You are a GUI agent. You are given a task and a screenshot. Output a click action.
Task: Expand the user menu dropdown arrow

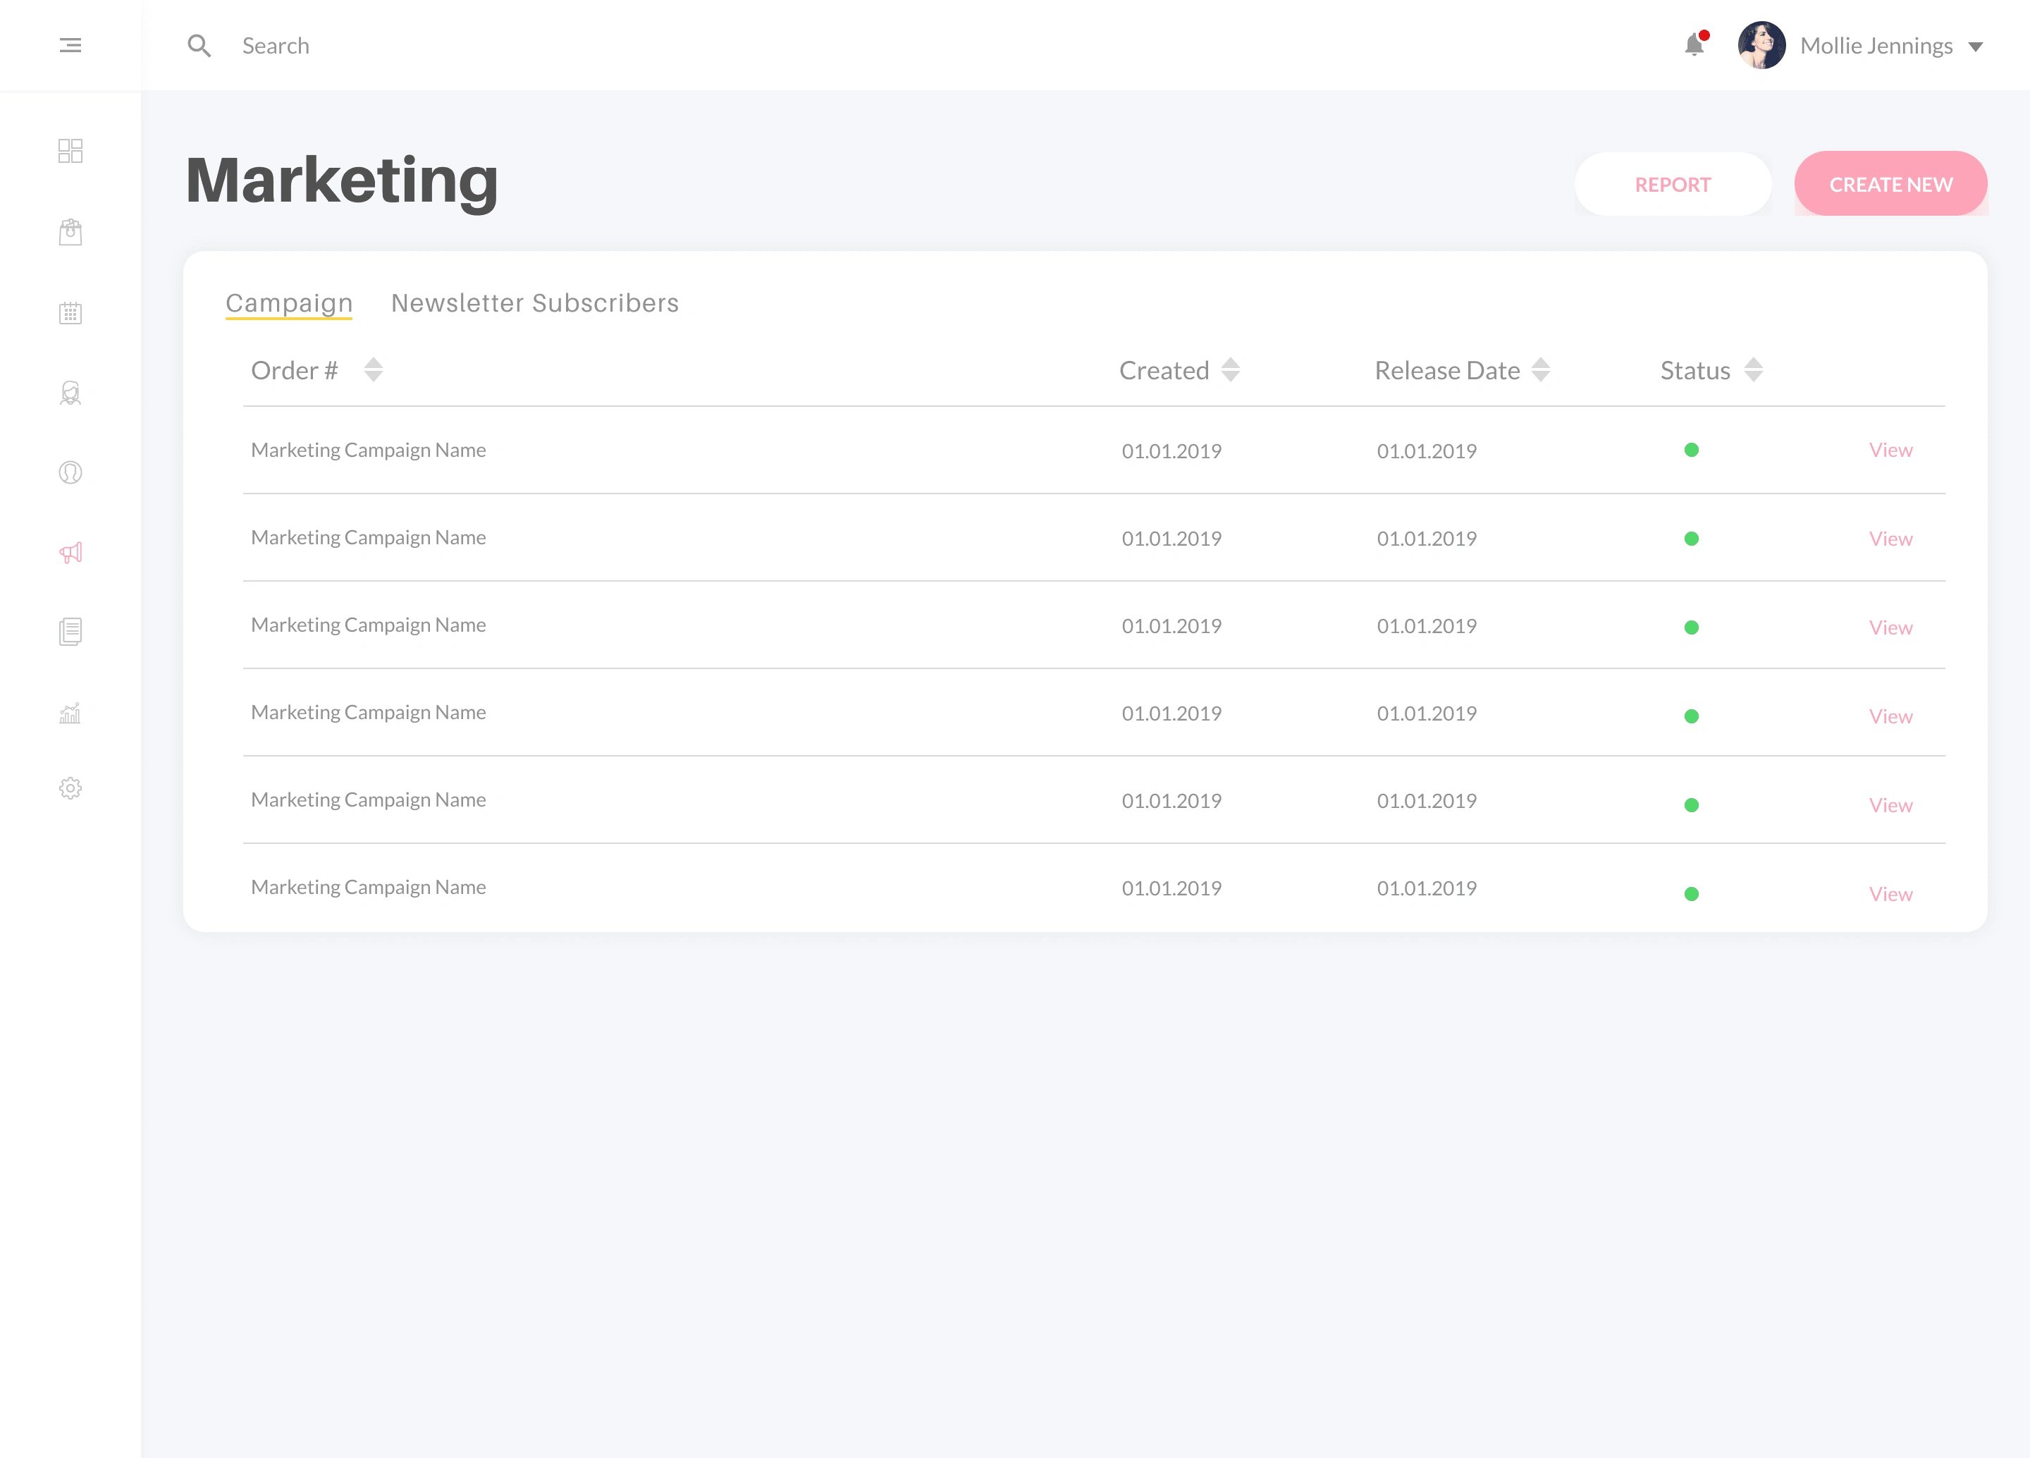tap(1976, 47)
